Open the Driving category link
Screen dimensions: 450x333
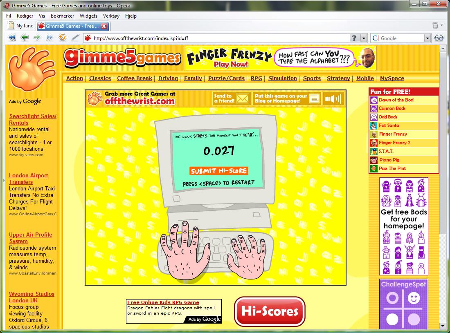coord(168,78)
